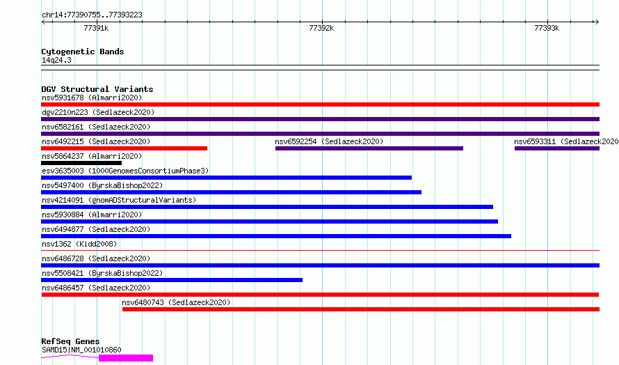Select the nsv6582161 (Sedlazeck2020) label
Viewport: 619px width, 365px height.
click(x=96, y=127)
